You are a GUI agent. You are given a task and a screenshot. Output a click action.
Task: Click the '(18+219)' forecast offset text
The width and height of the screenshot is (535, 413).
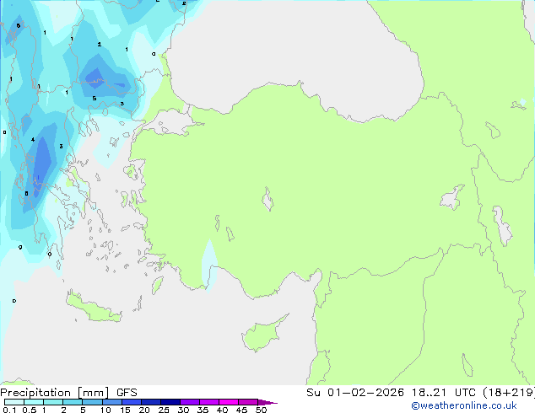click(x=509, y=393)
